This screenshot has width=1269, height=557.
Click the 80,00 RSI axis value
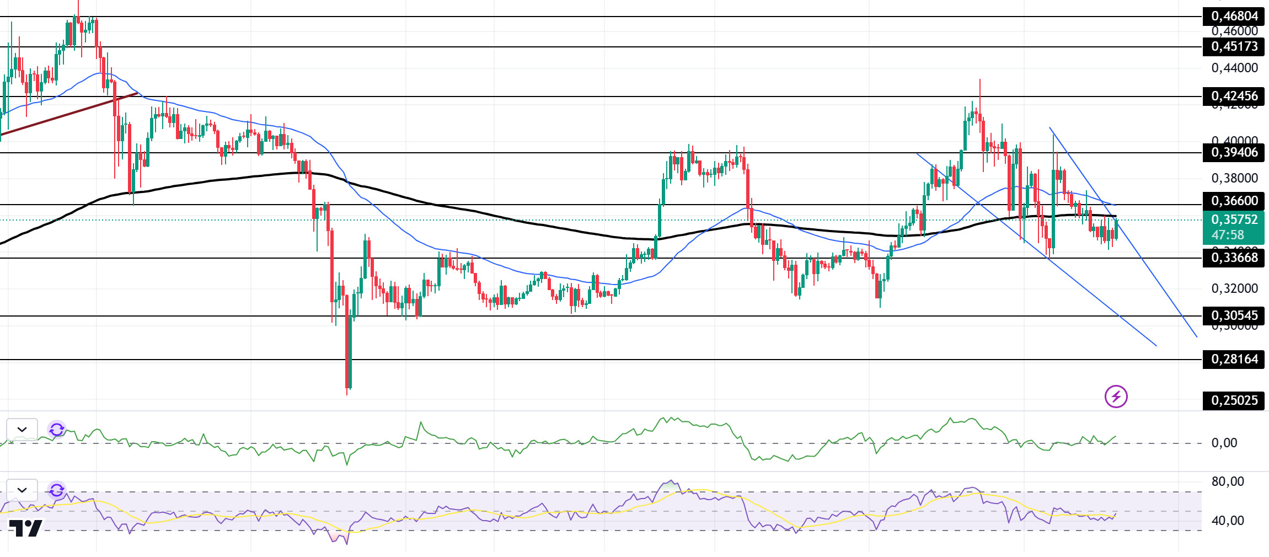(x=1228, y=481)
